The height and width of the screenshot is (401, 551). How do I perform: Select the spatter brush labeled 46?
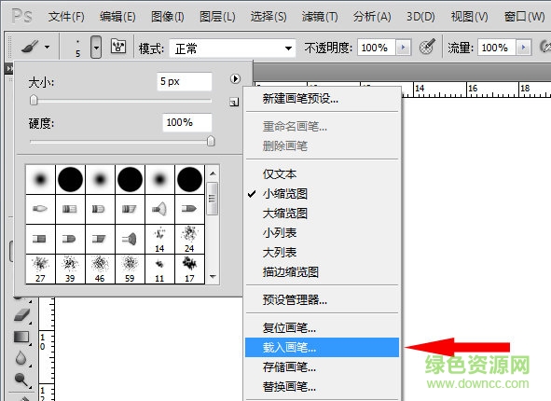(x=100, y=270)
